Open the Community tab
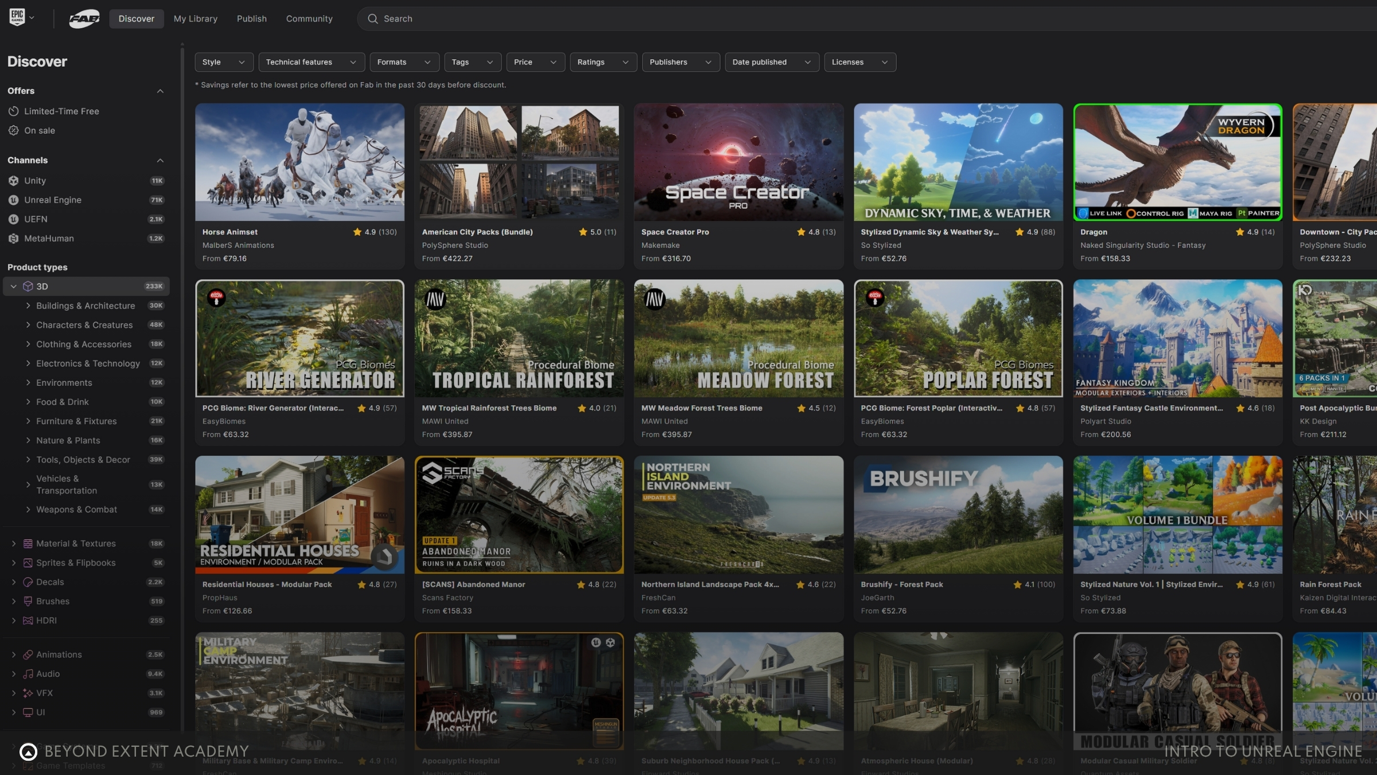This screenshot has width=1377, height=775. [x=309, y=18]
